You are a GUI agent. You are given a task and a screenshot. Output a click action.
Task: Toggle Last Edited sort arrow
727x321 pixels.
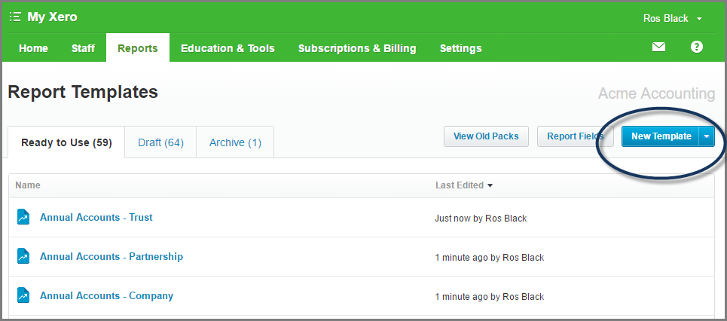[490, 185]
